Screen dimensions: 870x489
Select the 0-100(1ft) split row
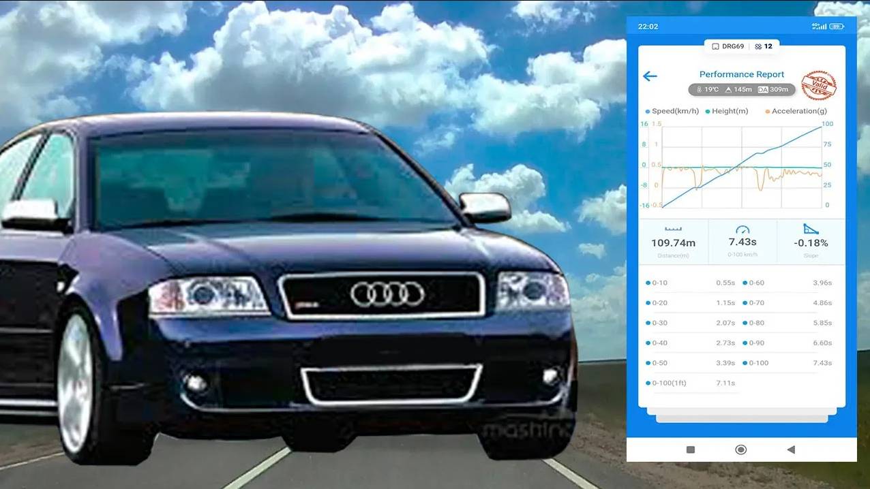pos(690,383)
